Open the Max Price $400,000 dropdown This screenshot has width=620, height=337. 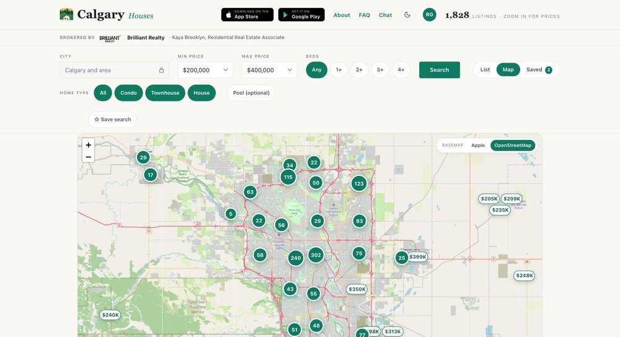point(269,71)
